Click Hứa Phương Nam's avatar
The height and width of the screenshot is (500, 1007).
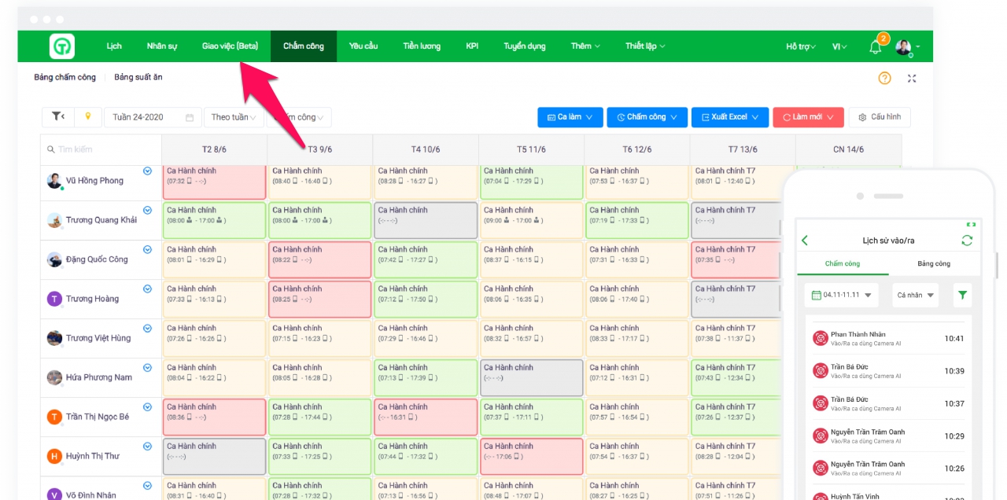pos(54,377)
